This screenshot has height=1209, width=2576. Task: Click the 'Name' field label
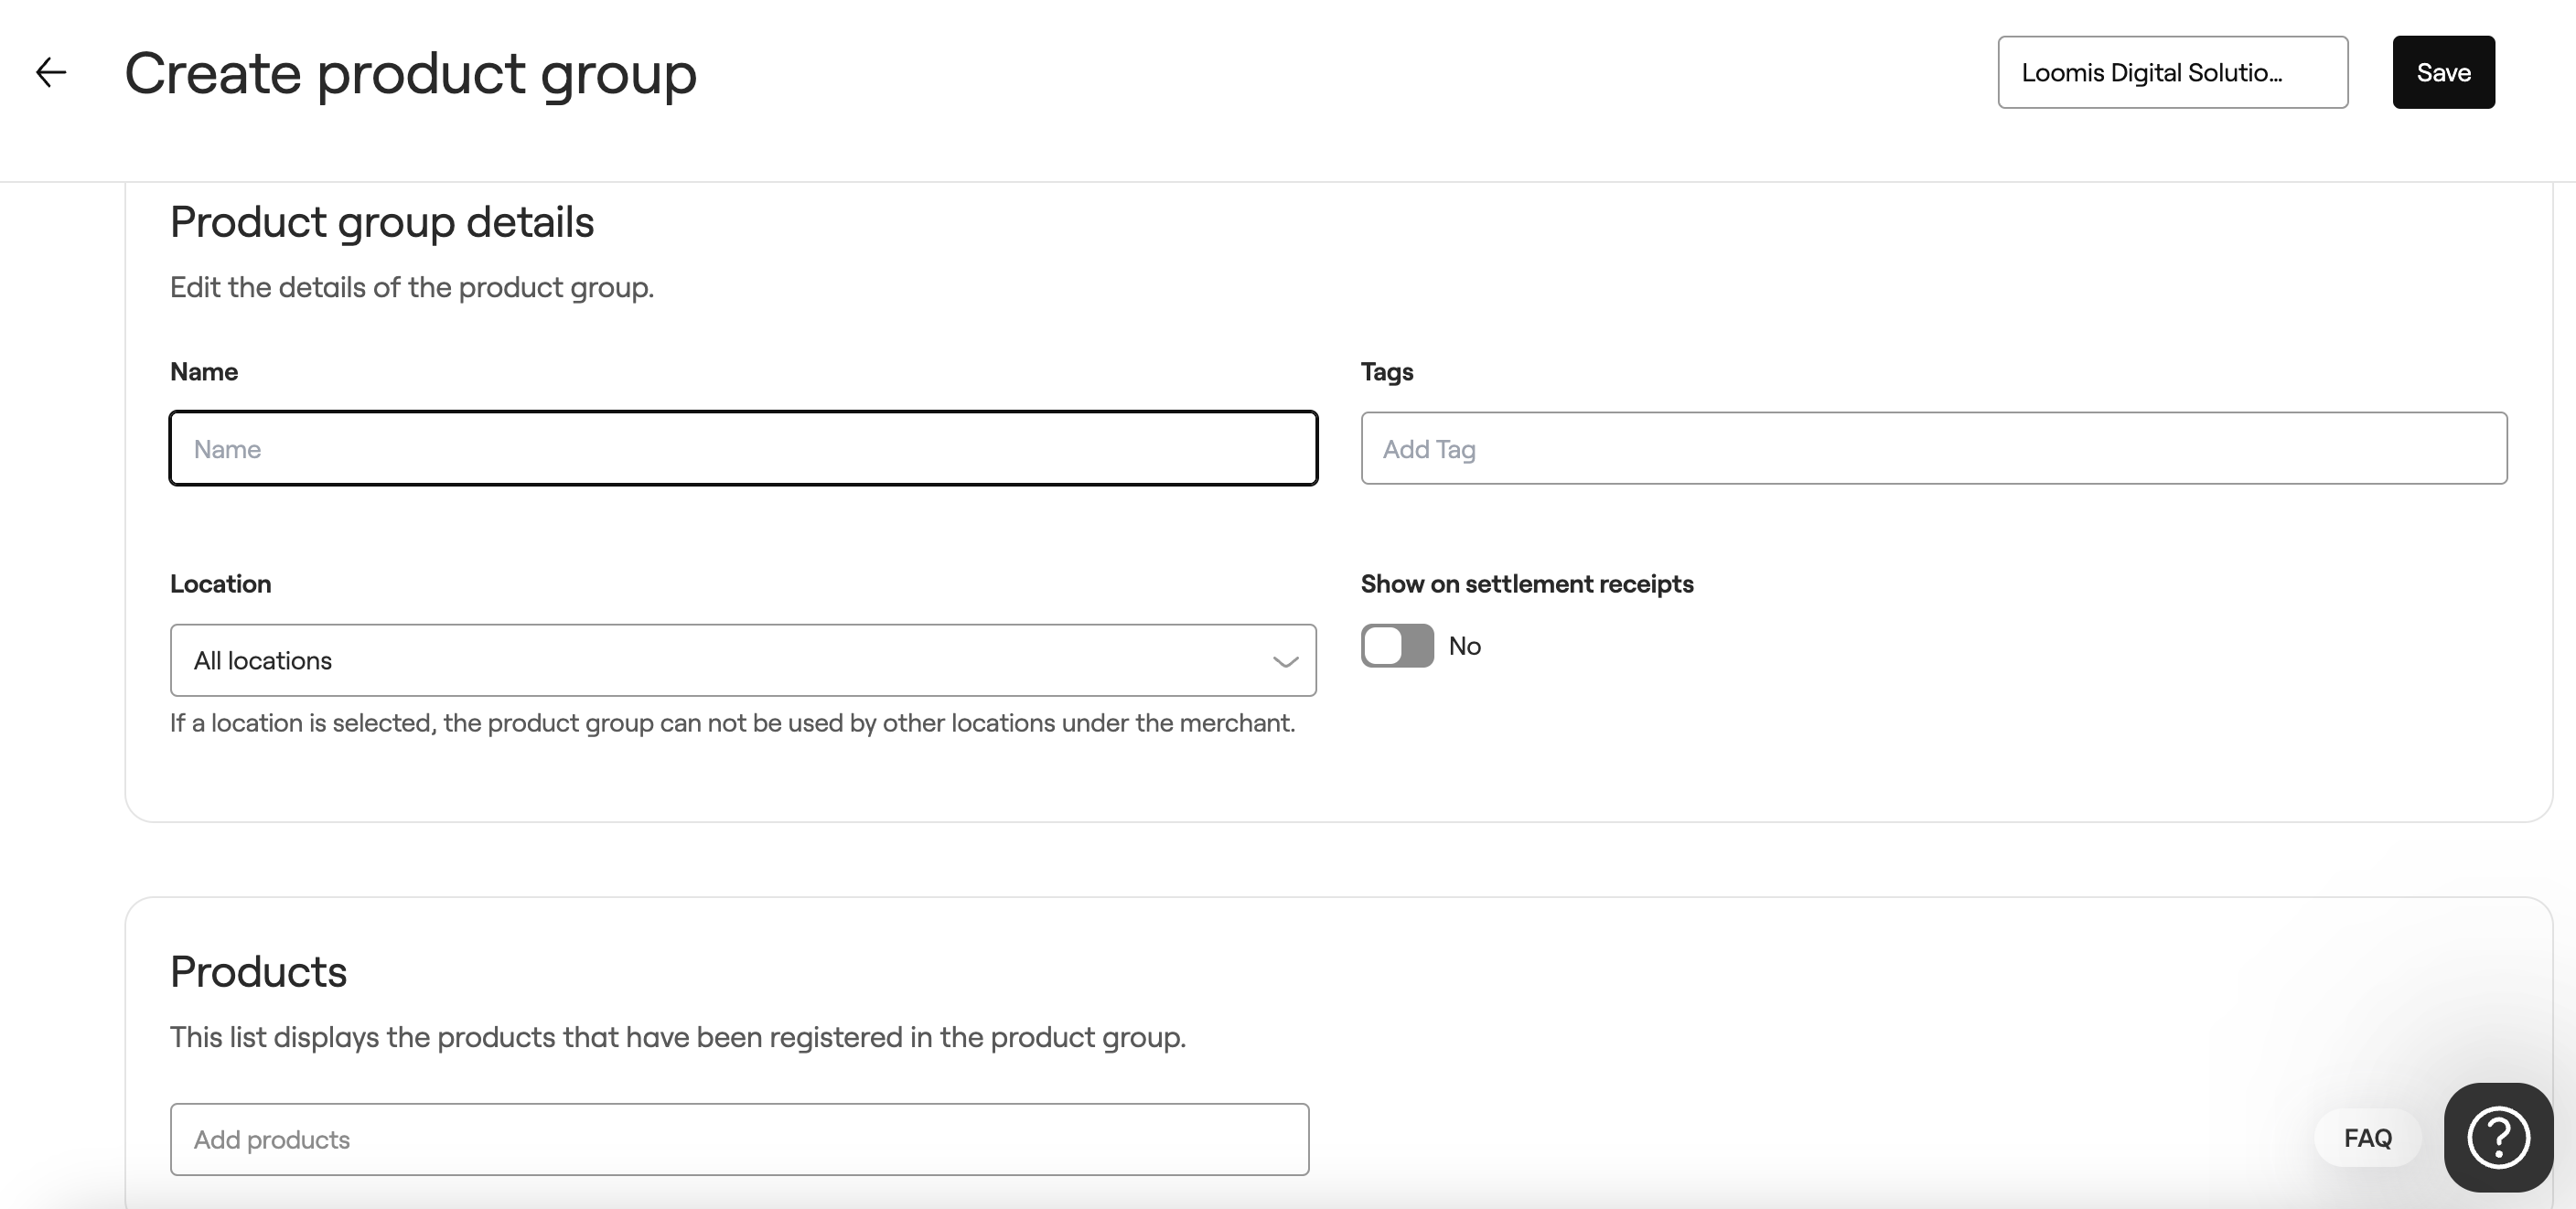point(204,372)
